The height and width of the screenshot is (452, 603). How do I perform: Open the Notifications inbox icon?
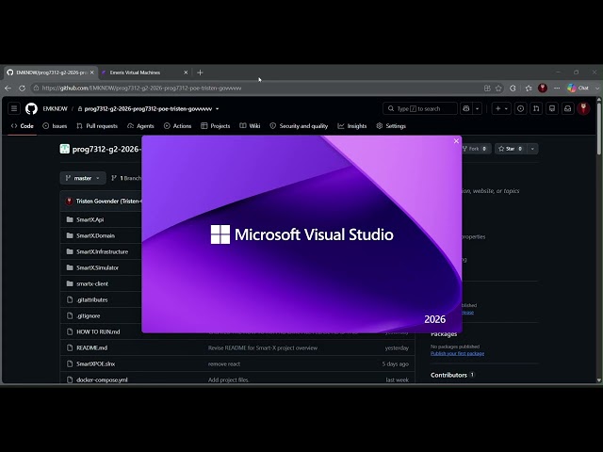tap(567, 109)
